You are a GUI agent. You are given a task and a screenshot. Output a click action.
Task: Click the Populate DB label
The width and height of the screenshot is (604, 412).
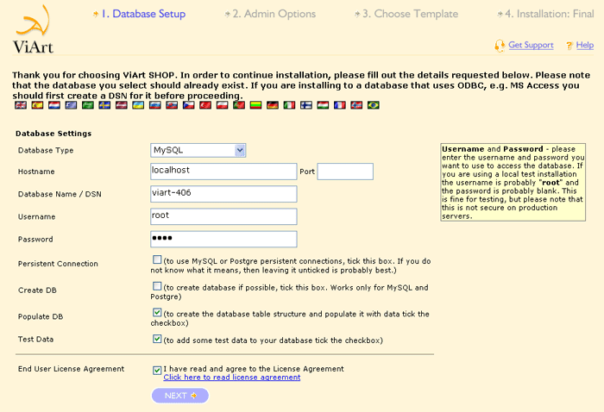(x=41, y=316)
